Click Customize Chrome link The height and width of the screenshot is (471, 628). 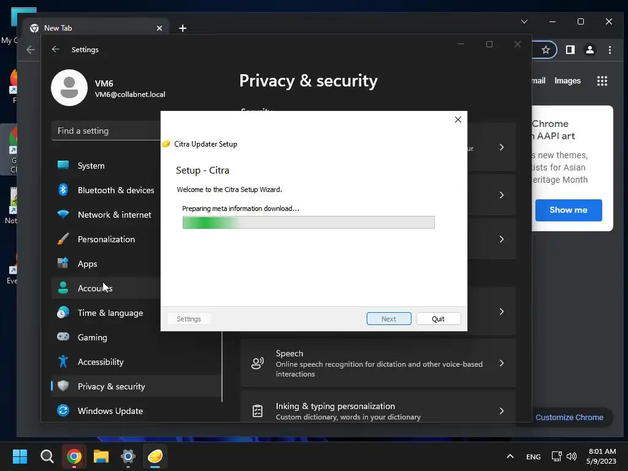pos(569,417)
